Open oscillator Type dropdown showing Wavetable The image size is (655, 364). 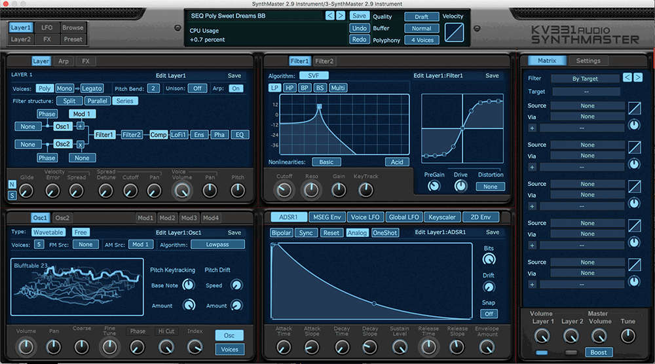(48, 232)
